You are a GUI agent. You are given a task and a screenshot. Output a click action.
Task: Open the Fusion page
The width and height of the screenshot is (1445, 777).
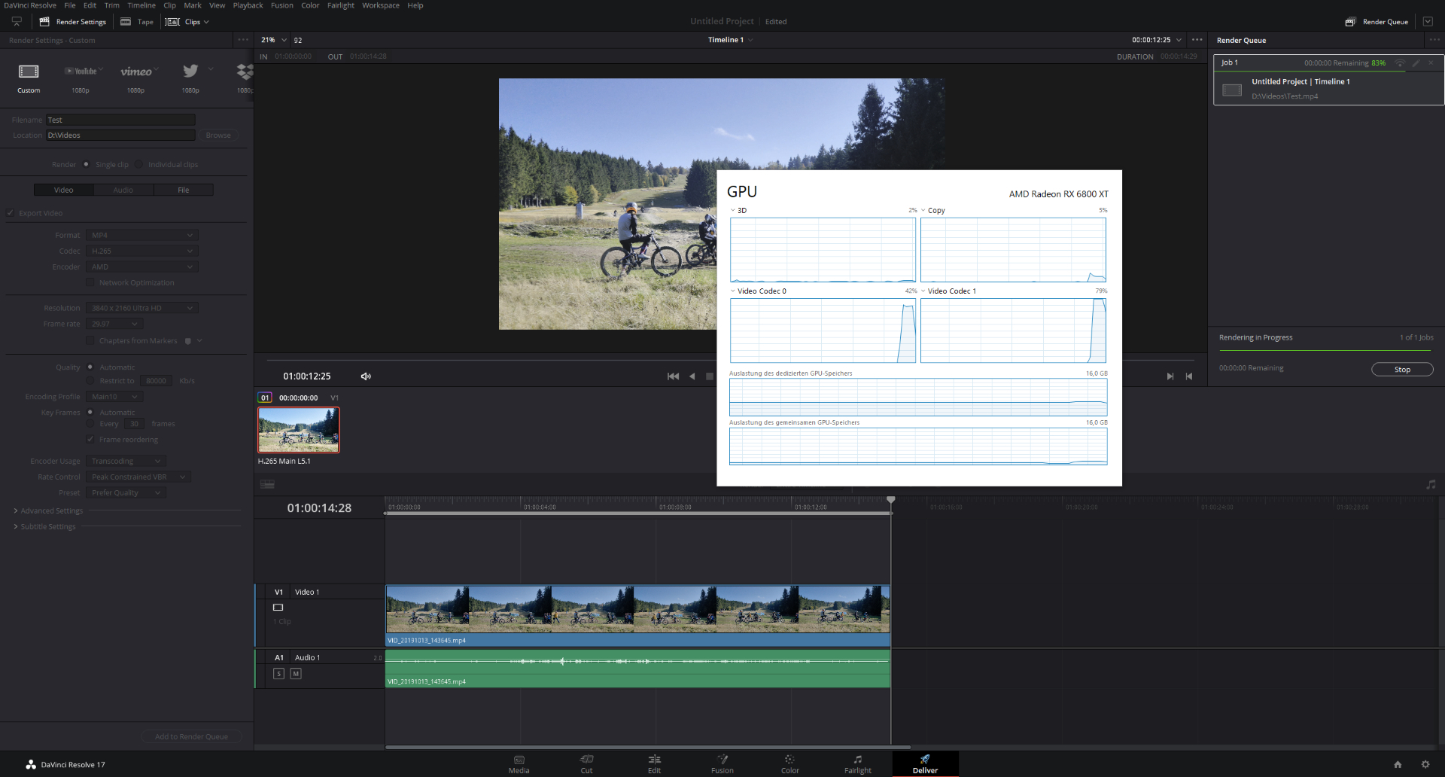click(722, 763)
